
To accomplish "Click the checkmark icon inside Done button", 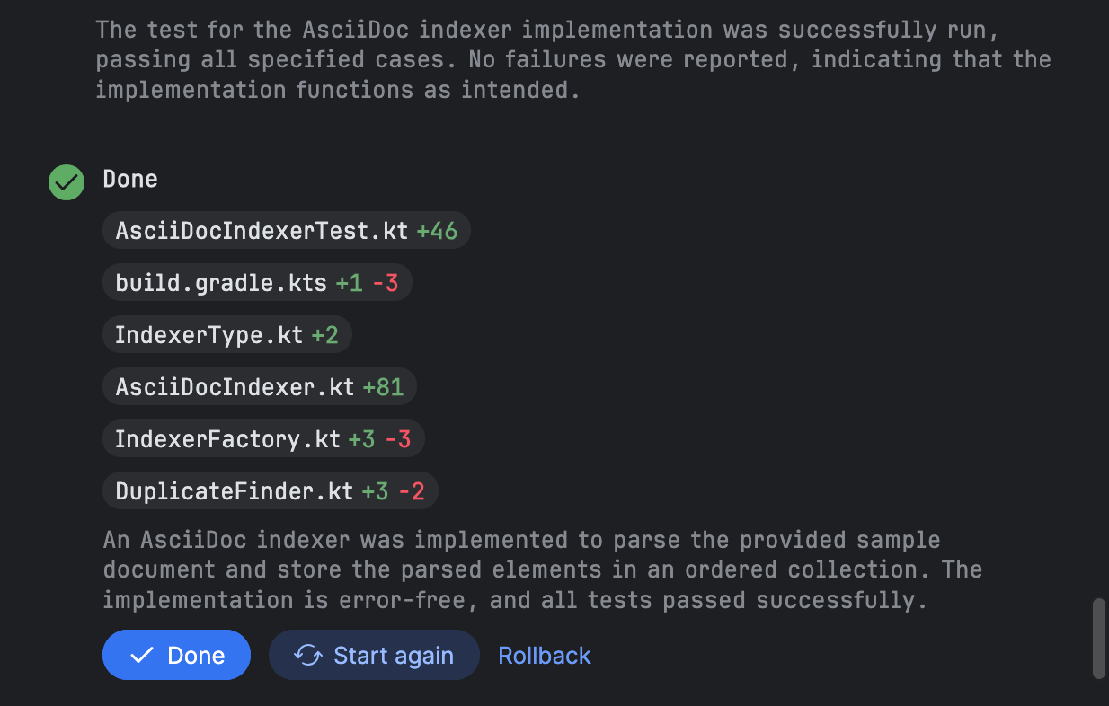I will pos(142,656).
